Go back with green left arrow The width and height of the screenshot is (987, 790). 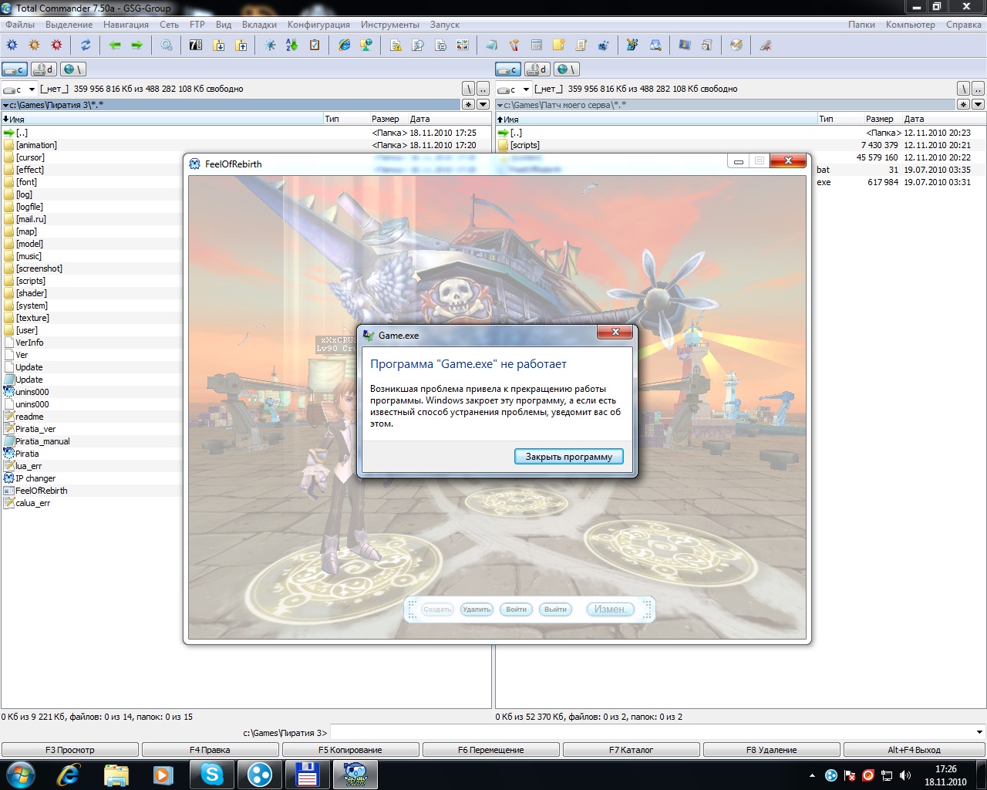pyautogui.click(x=115, y=46)
